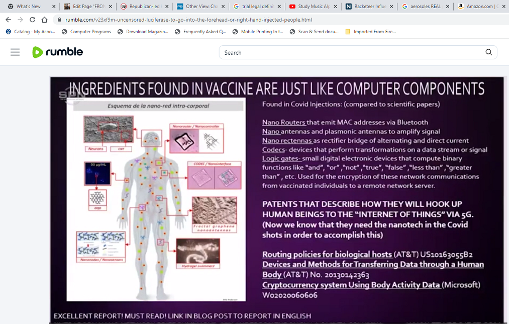509x324 pixels.
Task: Open the Amazon.com tab
Action: 480,7
